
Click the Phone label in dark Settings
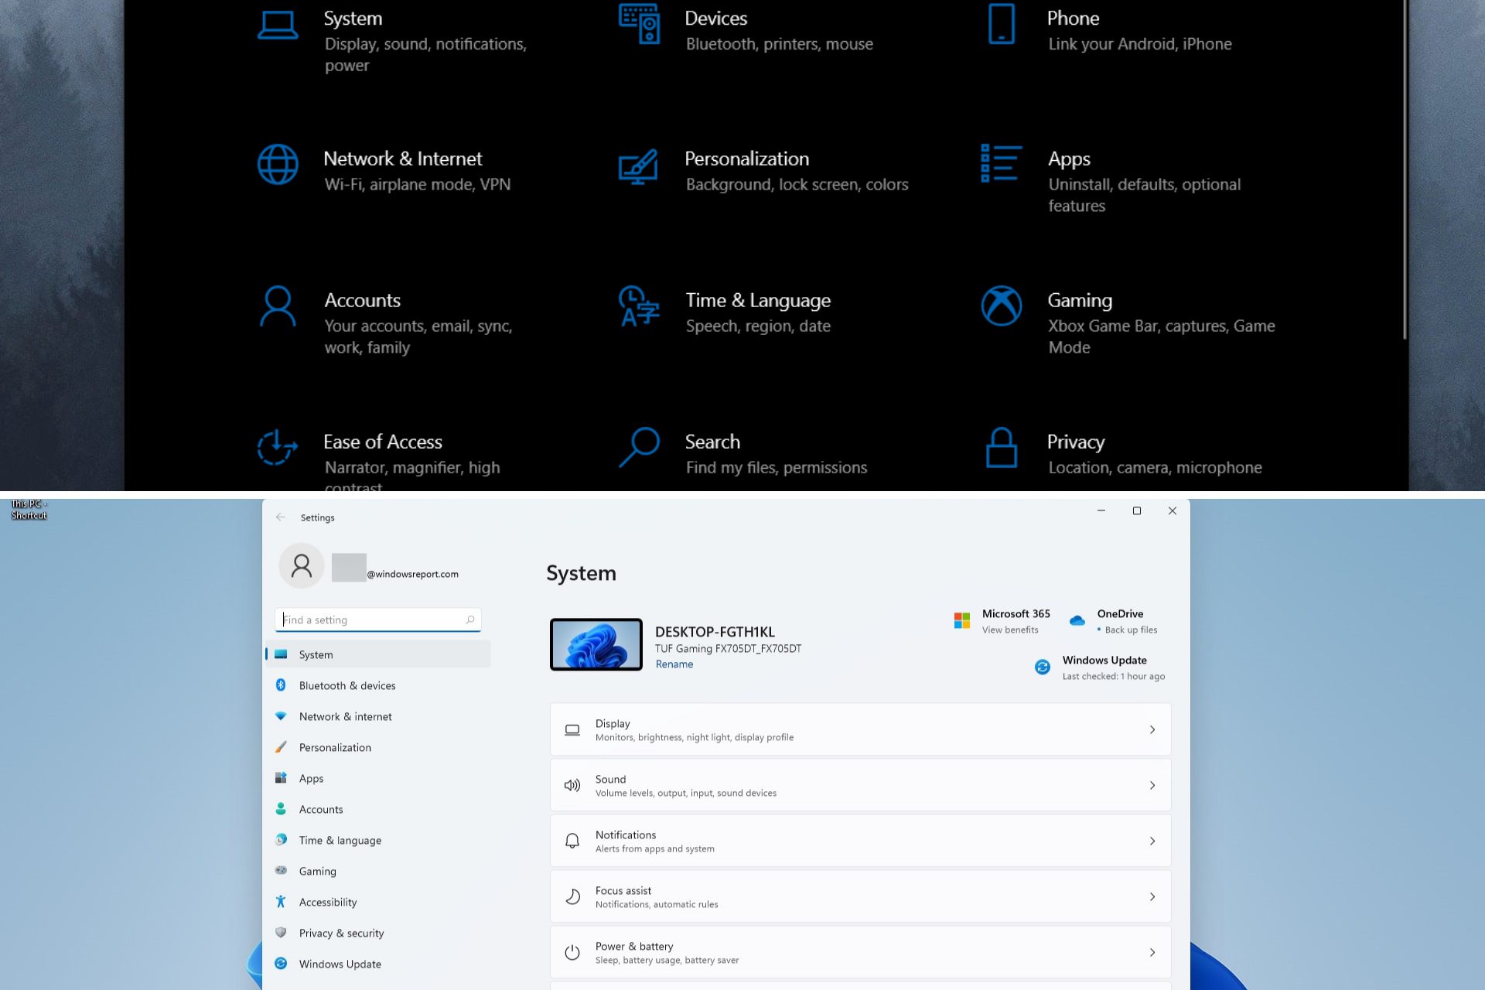(x=1073, y=18)
